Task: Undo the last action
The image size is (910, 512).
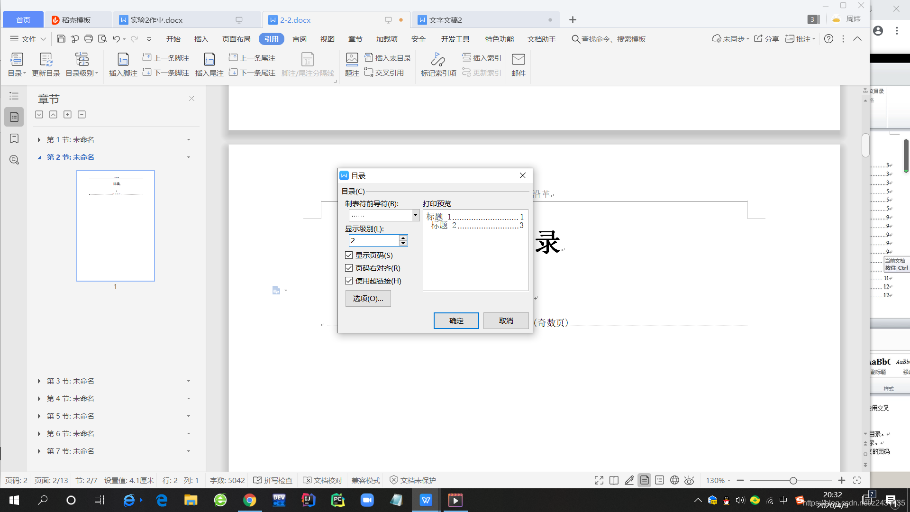Action: pos(116,39)
